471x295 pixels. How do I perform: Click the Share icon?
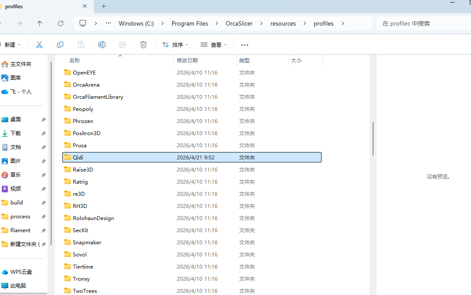pos(123,45)
